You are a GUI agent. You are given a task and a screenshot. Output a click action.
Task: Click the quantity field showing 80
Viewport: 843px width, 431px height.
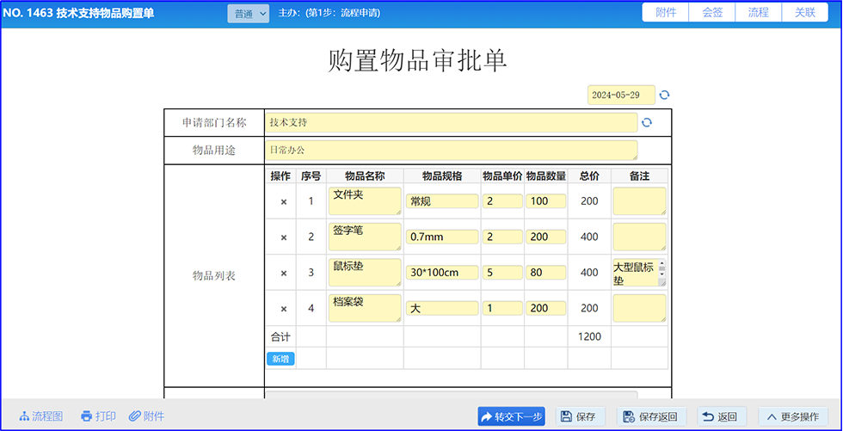545,273
